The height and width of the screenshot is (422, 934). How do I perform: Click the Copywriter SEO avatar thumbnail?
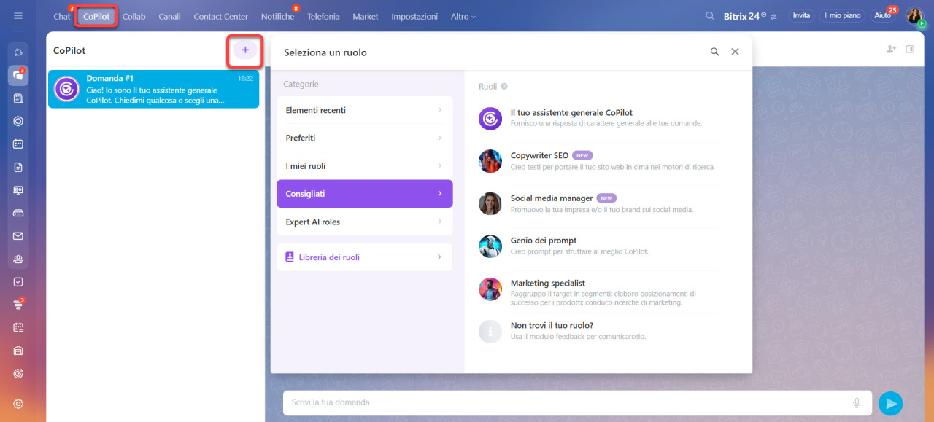point(490,161)
